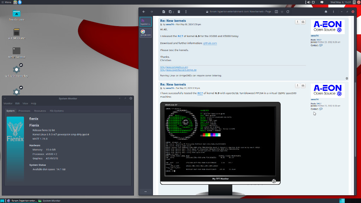
Task: Open the calendar from the Wed May 8 clock
Action: (x=341, y=2)
